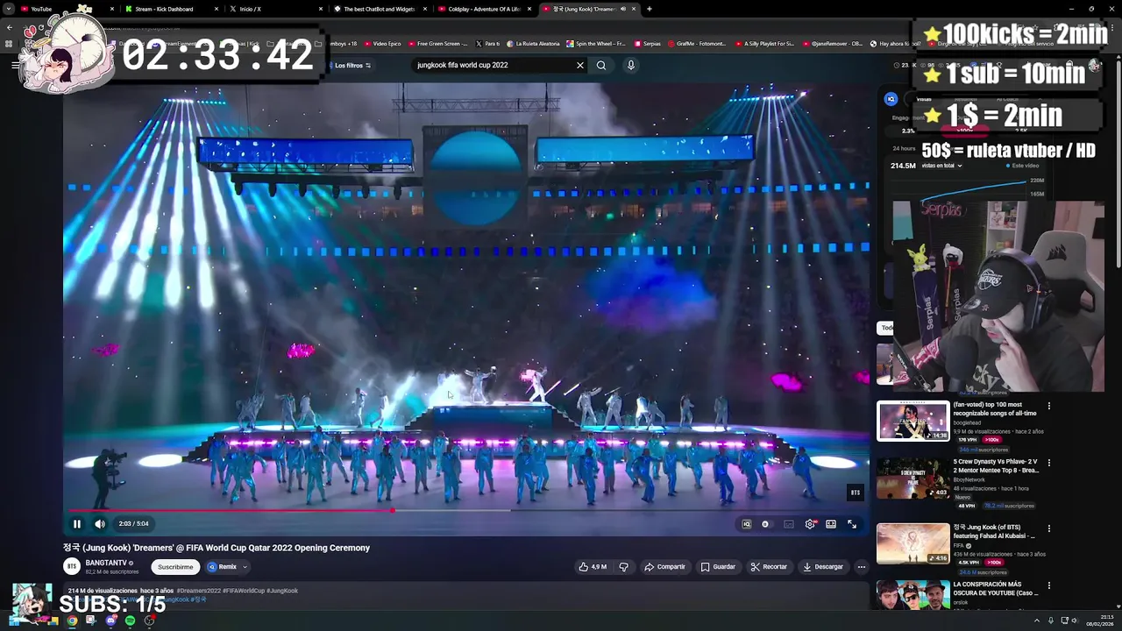The image size is (1122, 631).
Task: Click the #Dreamers2022 hashtag in the description
Action: coord(199,591)
